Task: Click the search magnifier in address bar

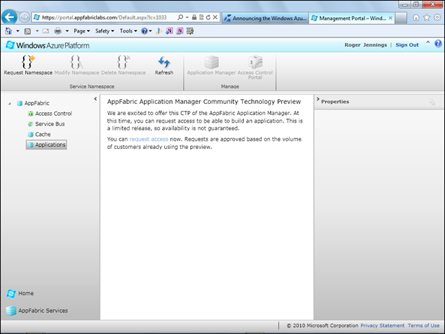Action: coord(180,17)
